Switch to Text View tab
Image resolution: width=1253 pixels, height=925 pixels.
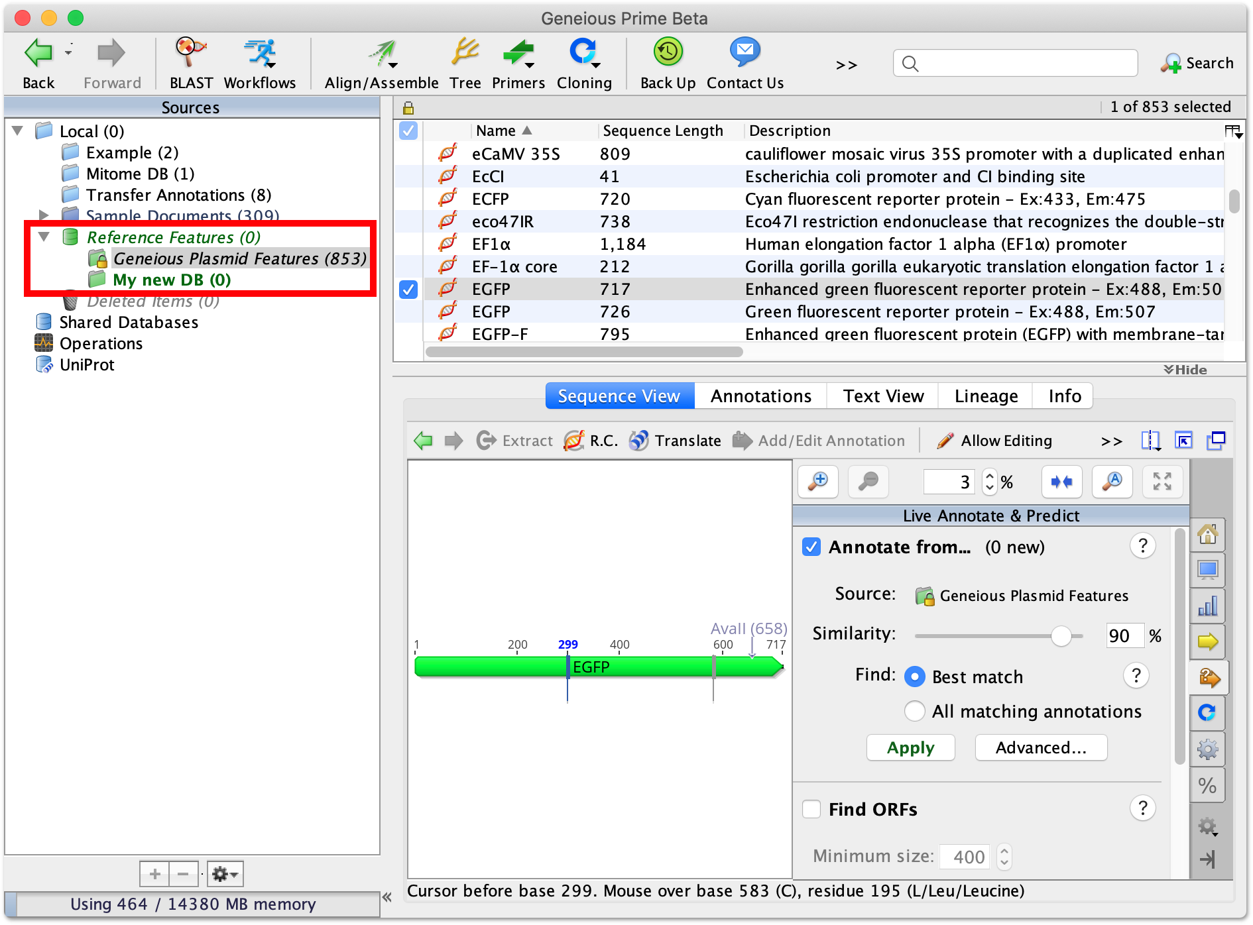(883, 396)
